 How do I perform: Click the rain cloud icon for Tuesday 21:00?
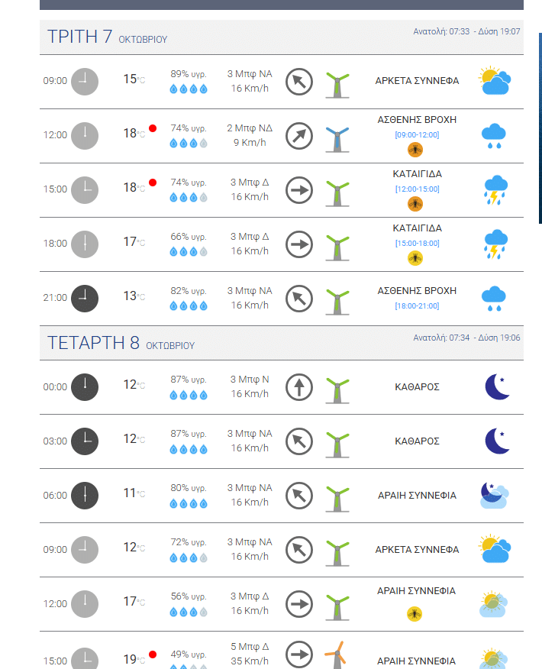(x=494, y=298)
